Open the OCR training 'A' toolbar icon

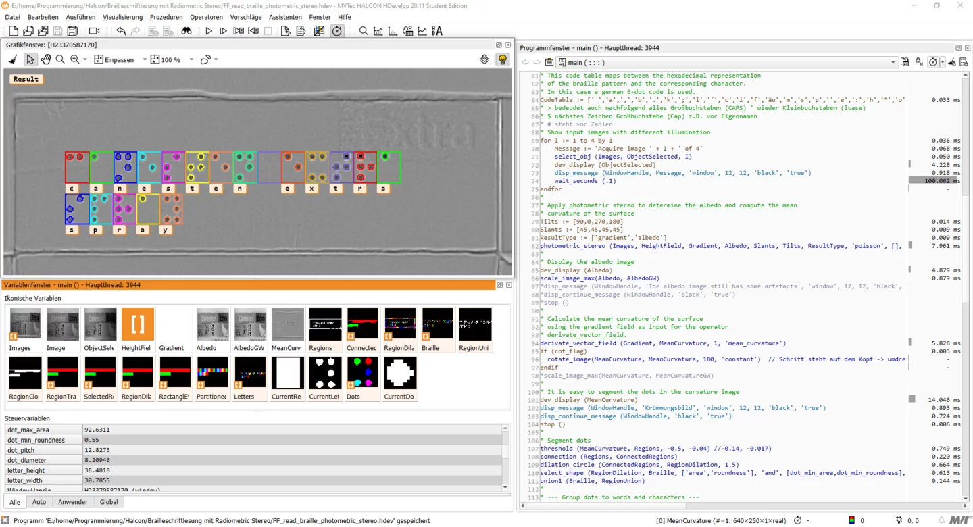coord(437,31)
